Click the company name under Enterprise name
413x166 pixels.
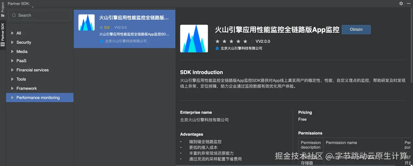pyautogui.click(x=204, y=120)
